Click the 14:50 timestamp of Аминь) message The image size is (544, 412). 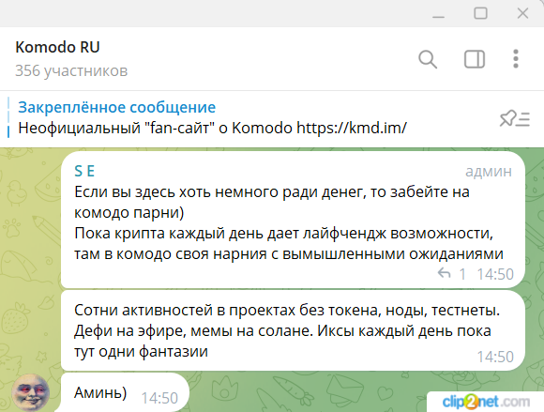pyautogui.click(x=159, y=398)
